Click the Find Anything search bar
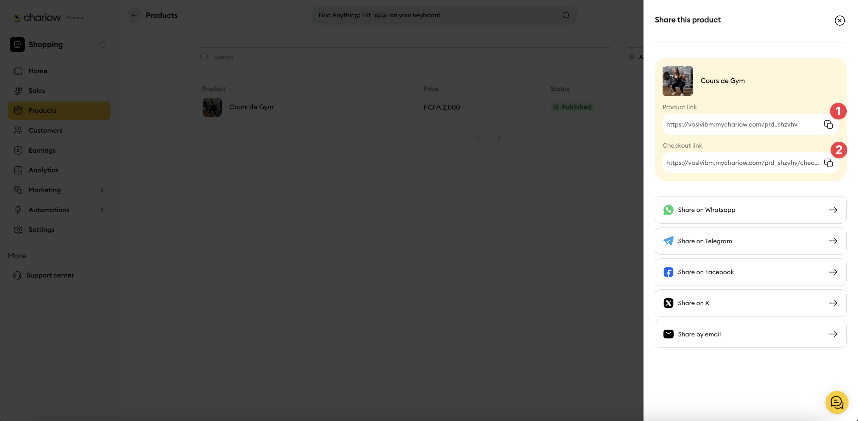 tap(444, 15)
